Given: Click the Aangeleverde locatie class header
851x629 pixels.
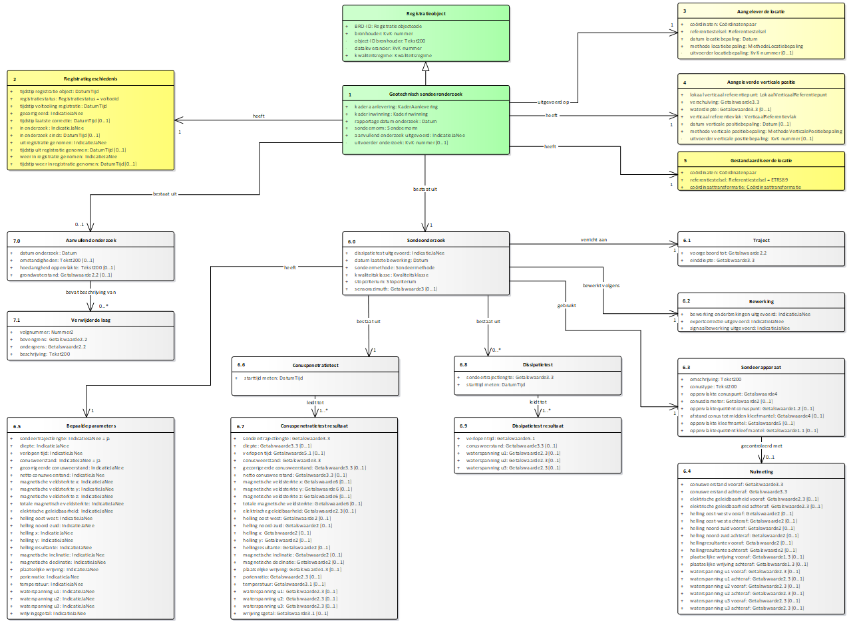Looking at the screenshot, I should coord(760,13).
